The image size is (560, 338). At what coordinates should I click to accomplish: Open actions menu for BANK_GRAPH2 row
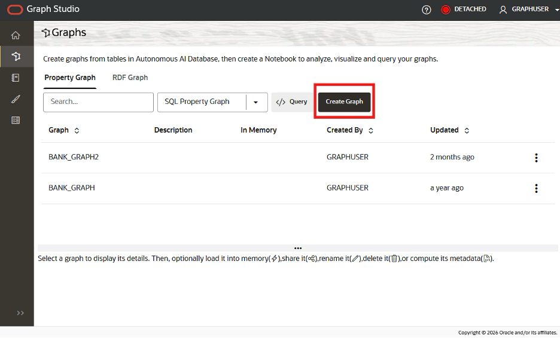[x=536, y=158]
